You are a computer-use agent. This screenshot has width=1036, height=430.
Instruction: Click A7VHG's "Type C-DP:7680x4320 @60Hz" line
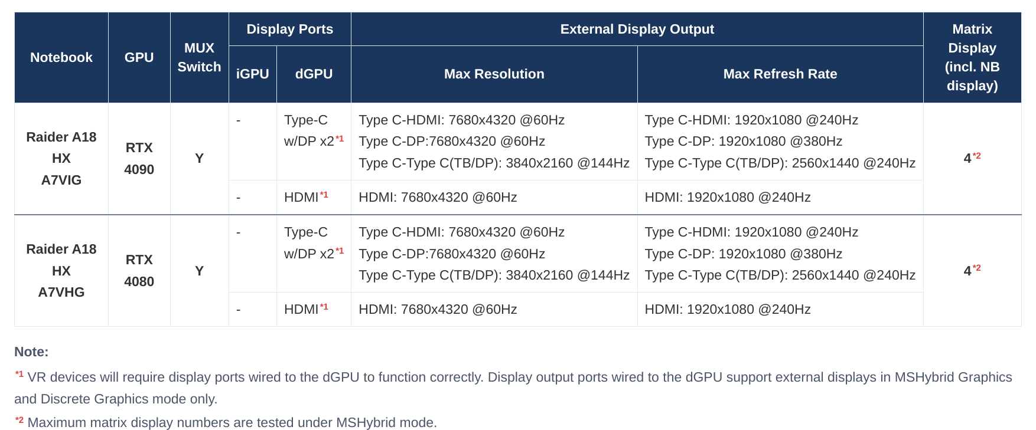click(452, 254)
